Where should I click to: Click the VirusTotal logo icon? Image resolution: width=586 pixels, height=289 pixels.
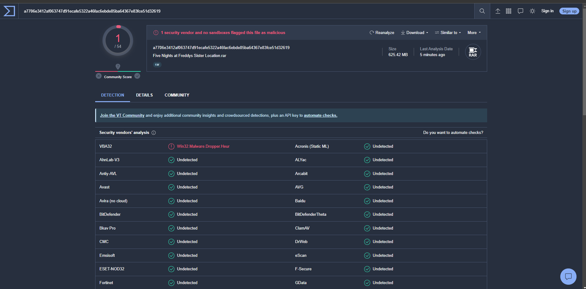pos(9,11)
